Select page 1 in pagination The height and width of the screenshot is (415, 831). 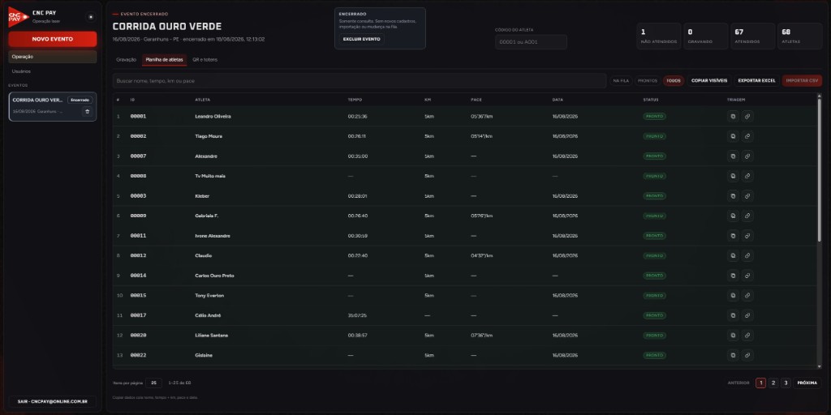pos(760,383)
